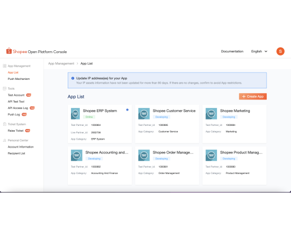Open Test Account in sidebar

click(x=16, y=95)
